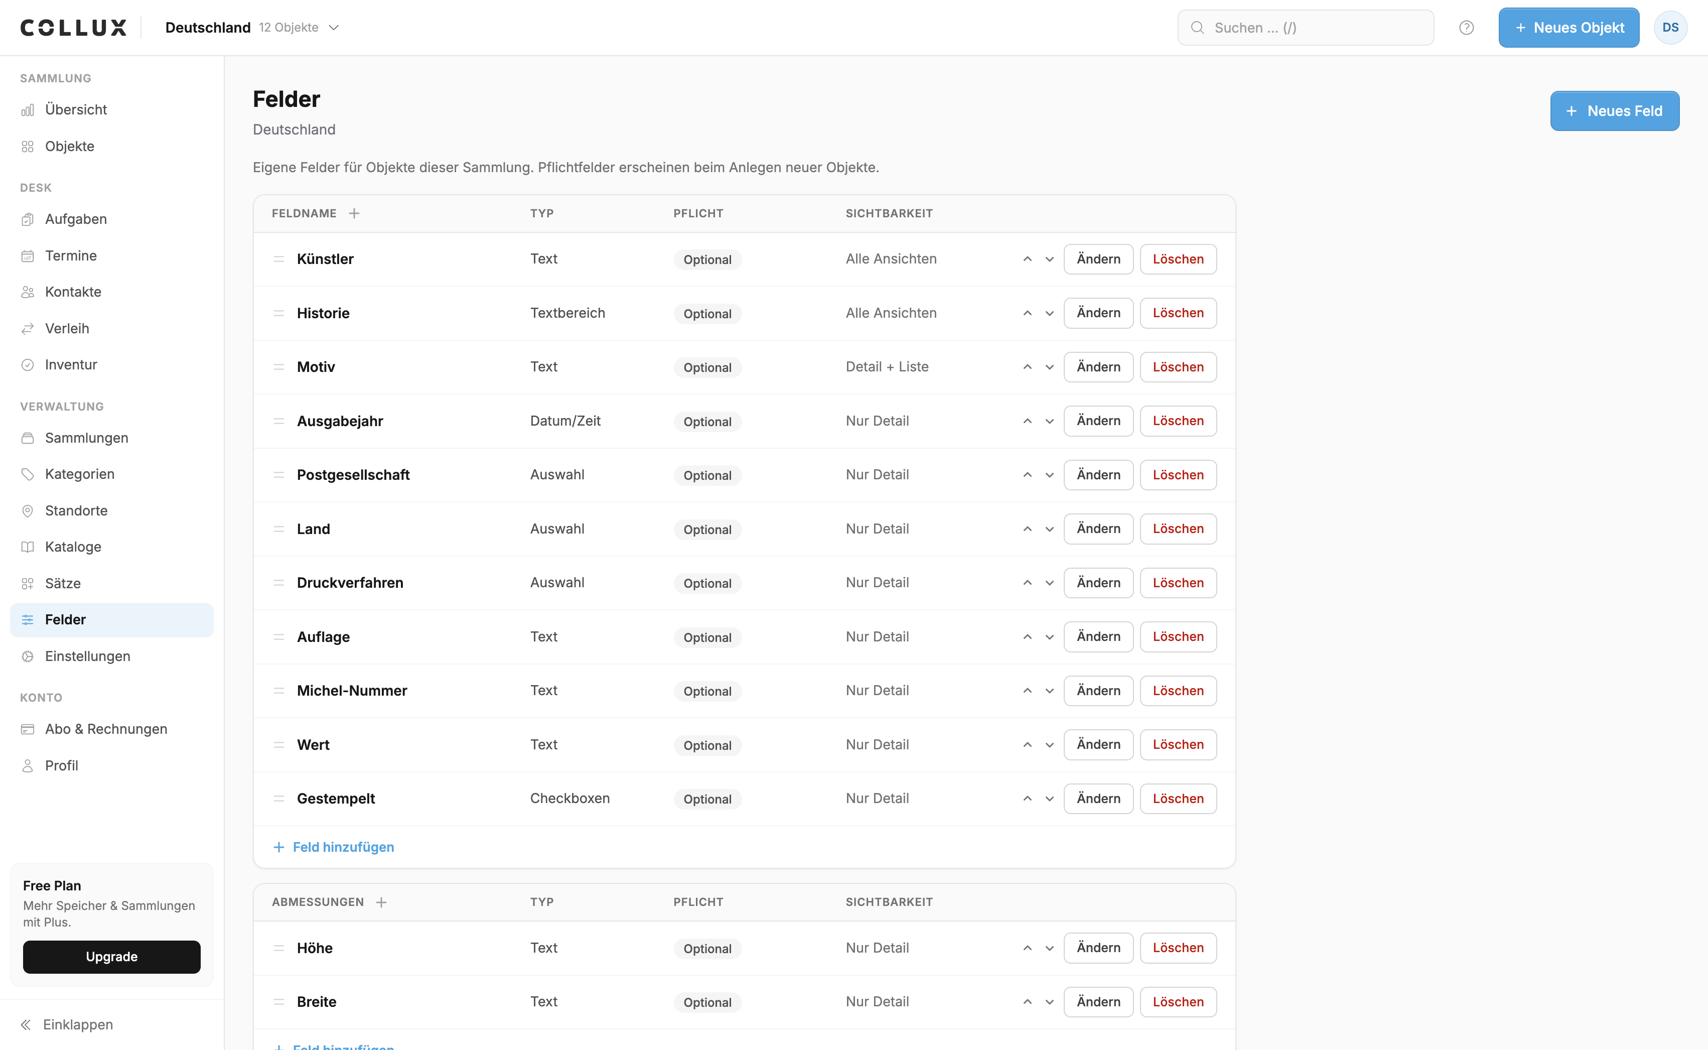
Task: Move Ausgabejahr field up with its up arrow
Action: [1027, 421]
